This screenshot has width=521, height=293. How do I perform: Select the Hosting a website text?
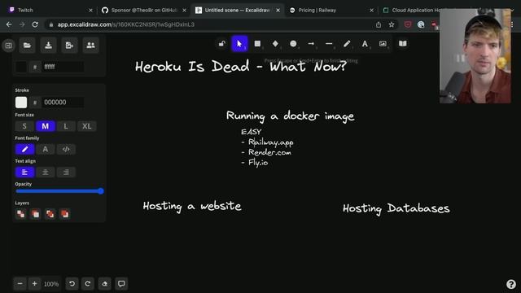tap(192, 206)
